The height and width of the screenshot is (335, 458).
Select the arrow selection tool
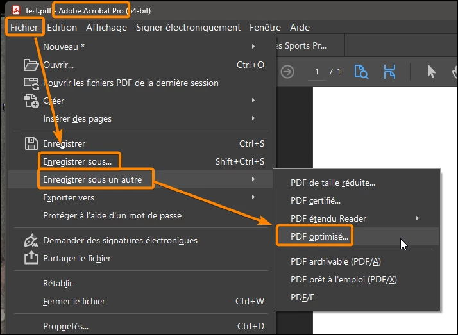pos(431,72)
